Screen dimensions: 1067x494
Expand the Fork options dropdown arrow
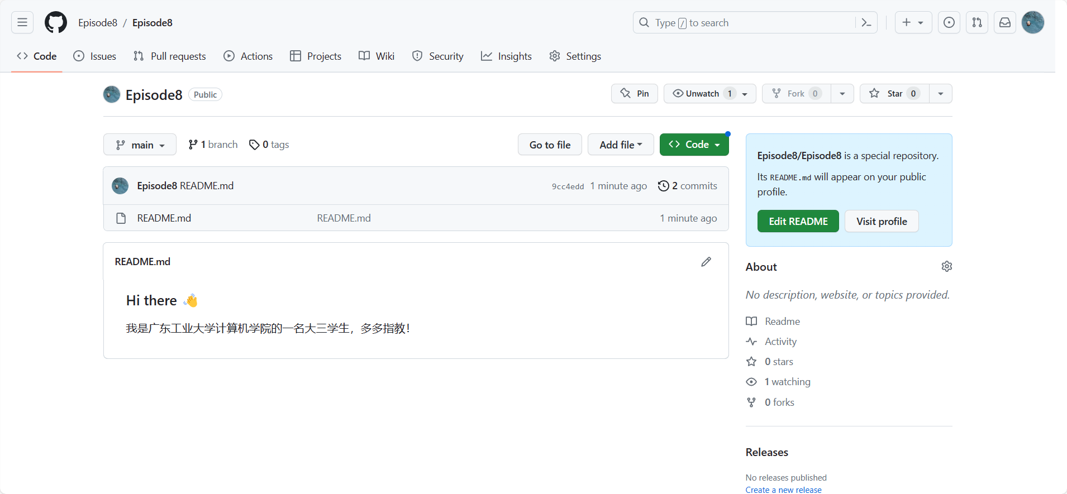842,93
